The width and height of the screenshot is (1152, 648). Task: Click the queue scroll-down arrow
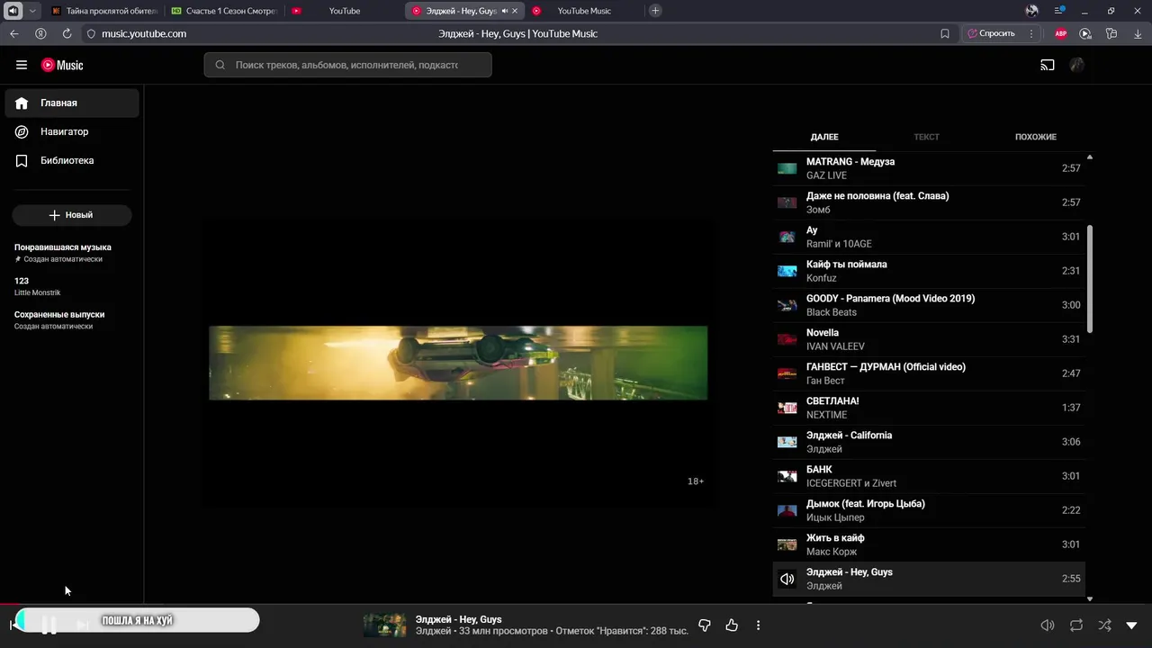pos(1090,598)
